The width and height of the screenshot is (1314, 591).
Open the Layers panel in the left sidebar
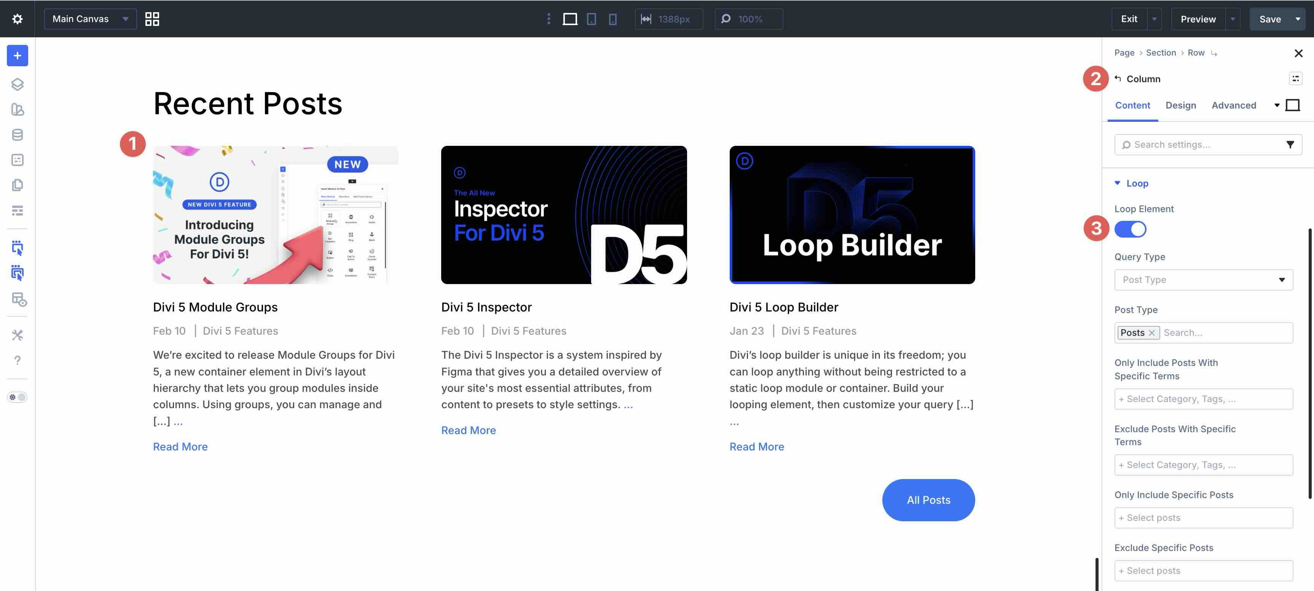pyautogui.click(x=18, y=84)
